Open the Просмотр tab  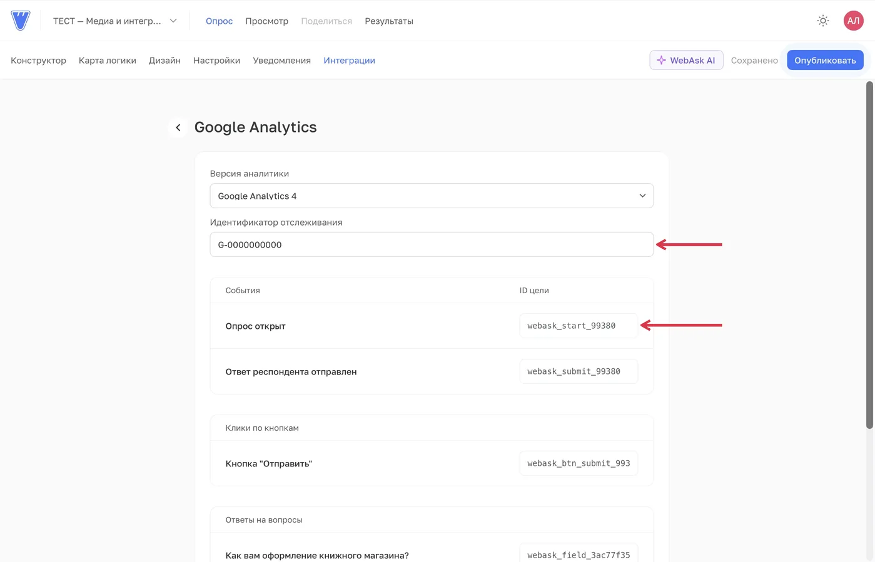tap(266, 21)
